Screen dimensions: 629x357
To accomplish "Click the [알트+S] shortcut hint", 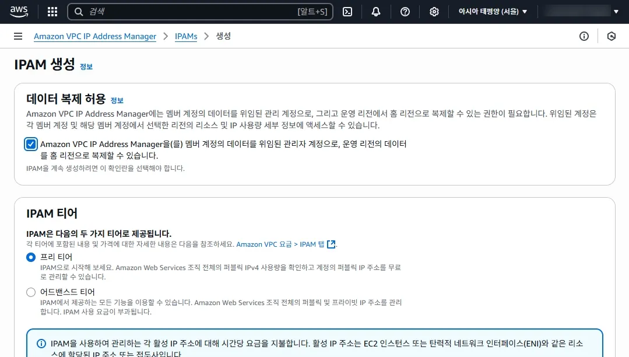I will pyautogui.click(x=312, y=12).
